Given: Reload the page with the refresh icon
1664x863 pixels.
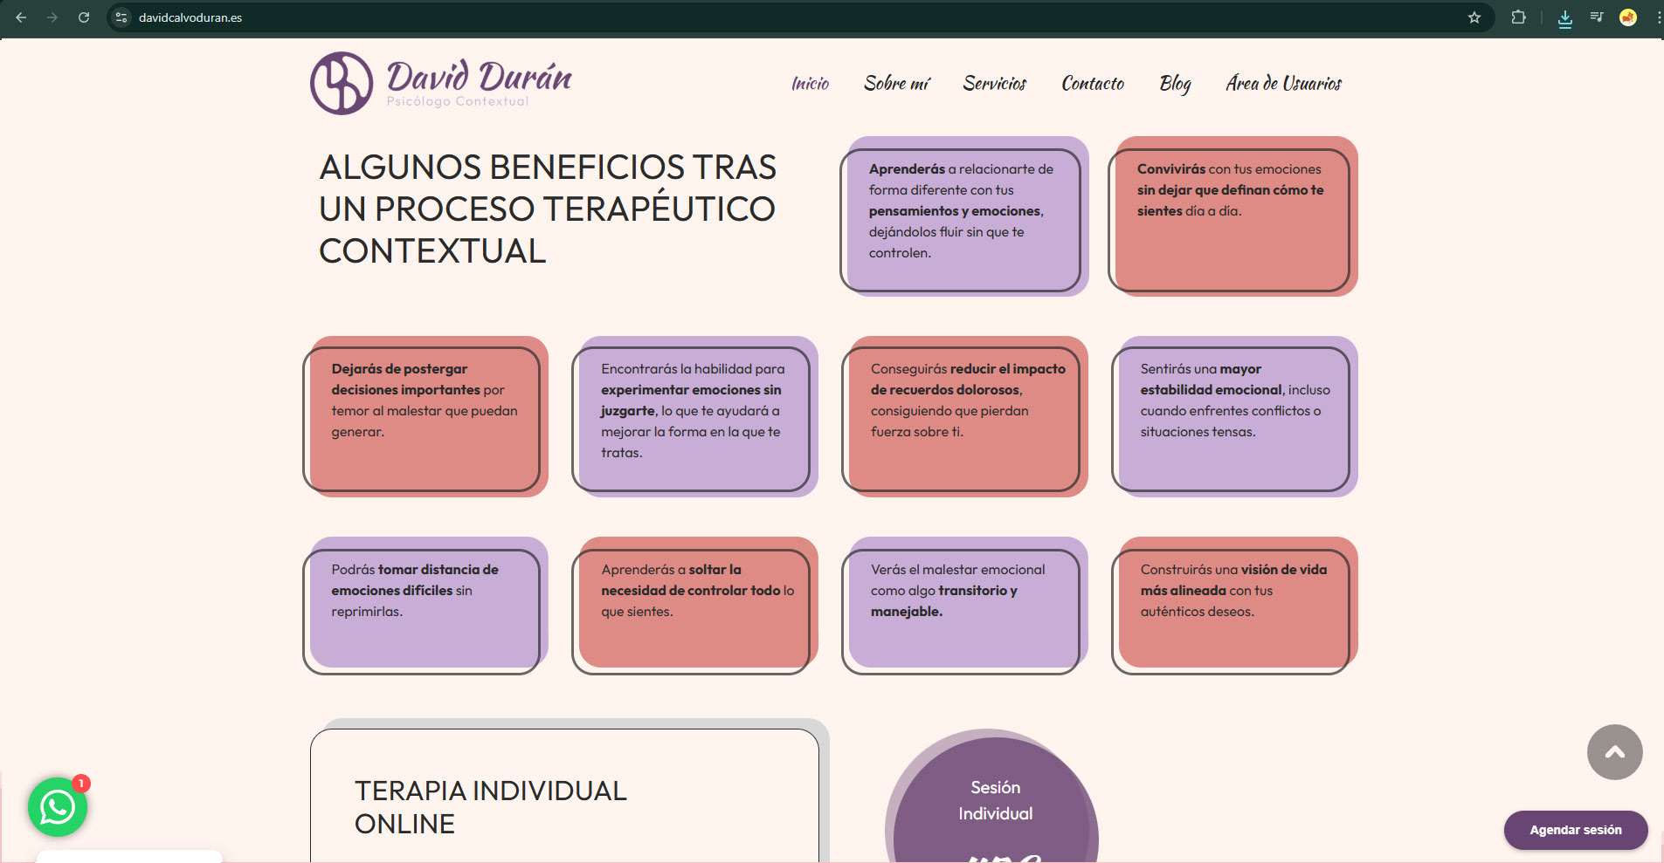Looking at the screenshot, I should coord(84,17).
